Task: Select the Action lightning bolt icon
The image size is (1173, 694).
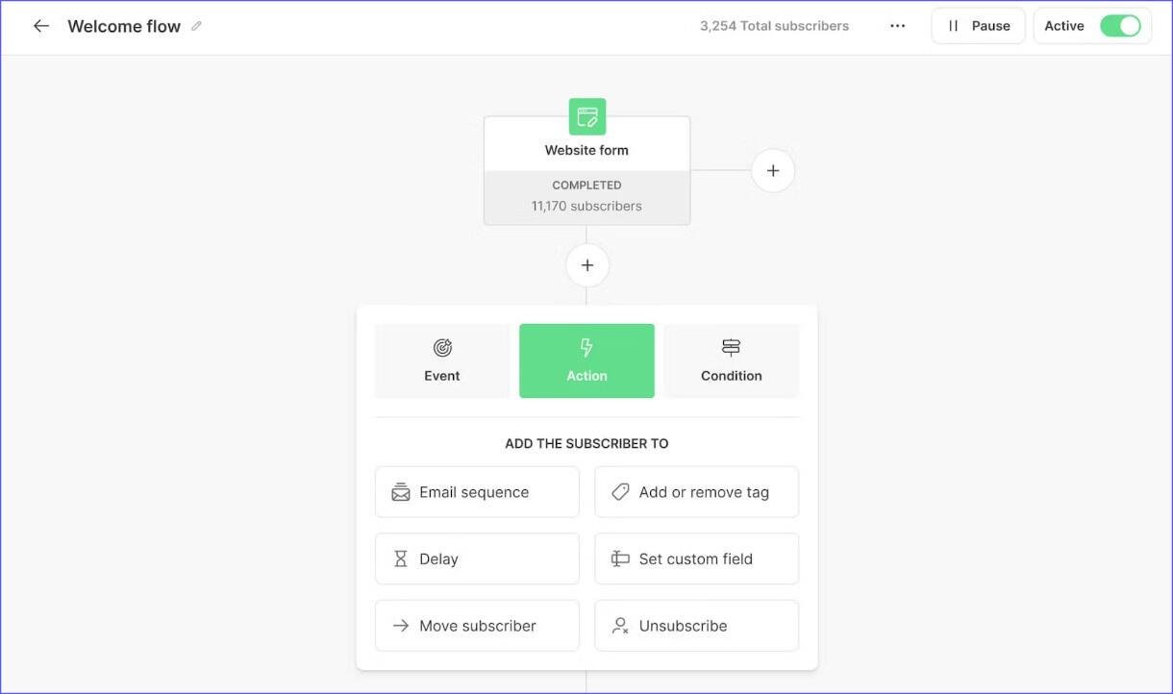Action: pos(586,348)
